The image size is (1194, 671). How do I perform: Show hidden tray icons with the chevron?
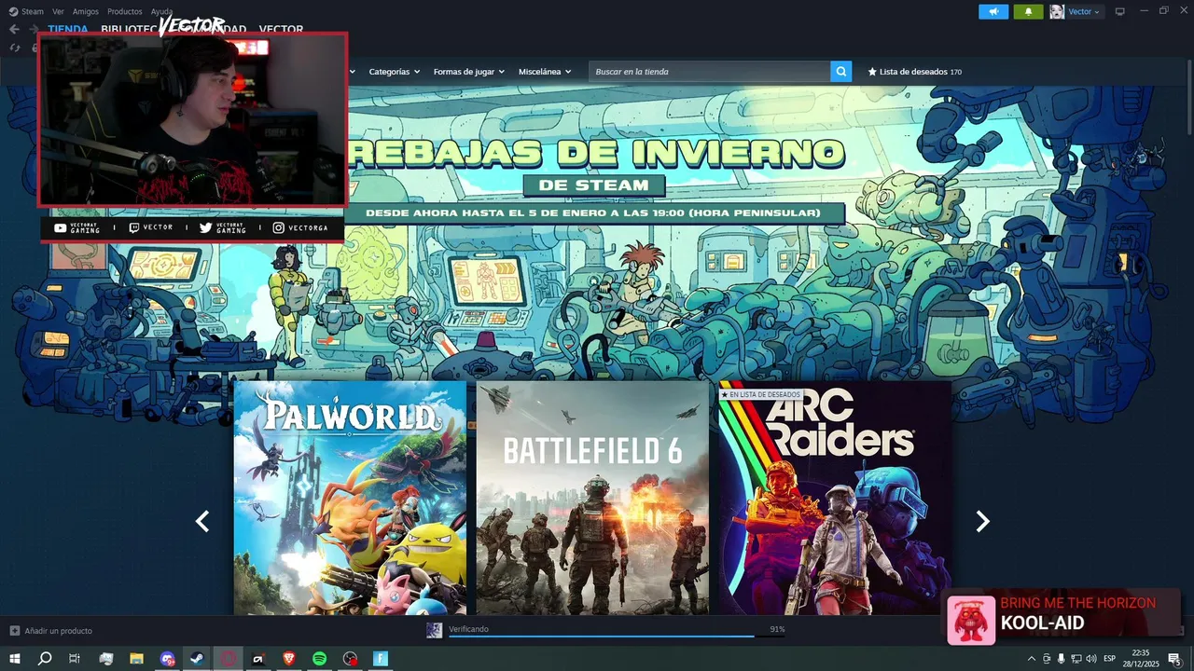(1032, 659)
